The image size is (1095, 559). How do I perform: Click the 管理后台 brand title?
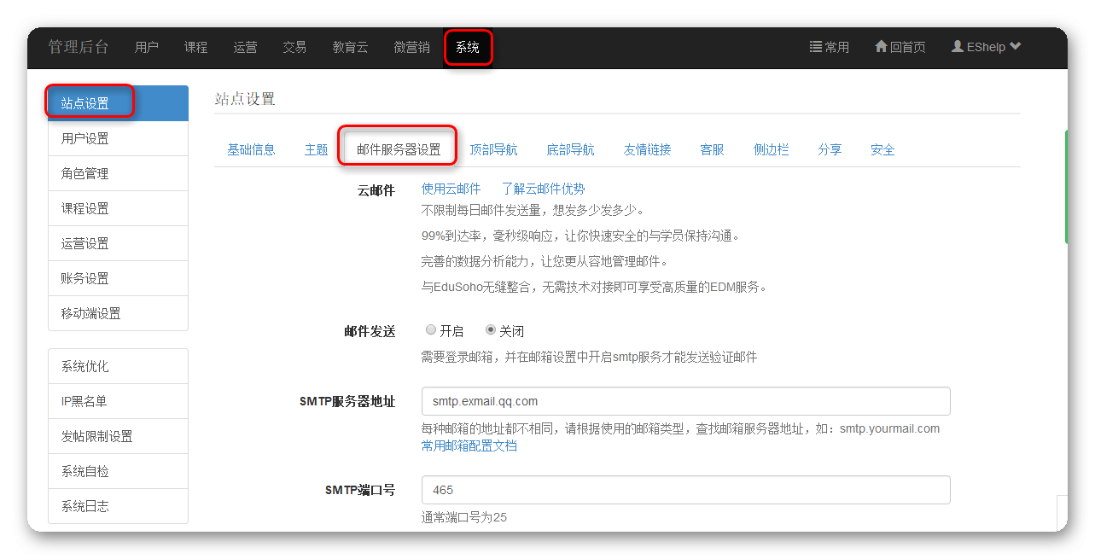point(79,47)
